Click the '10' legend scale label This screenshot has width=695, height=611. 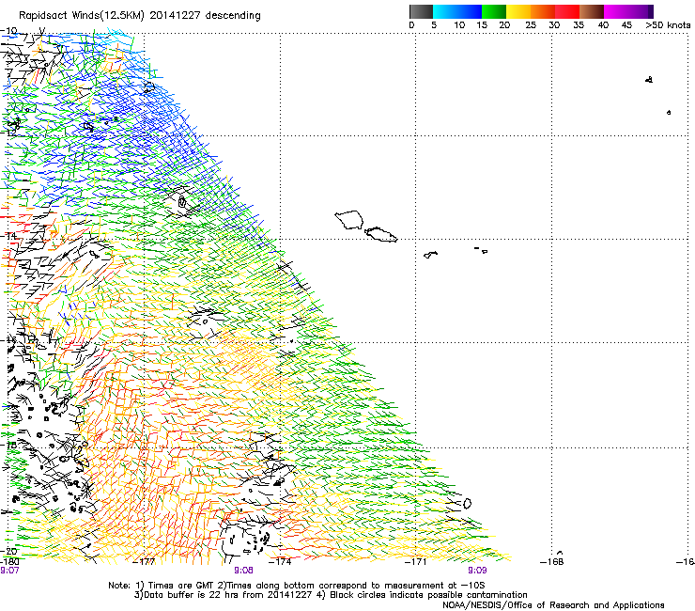point(459,25)
